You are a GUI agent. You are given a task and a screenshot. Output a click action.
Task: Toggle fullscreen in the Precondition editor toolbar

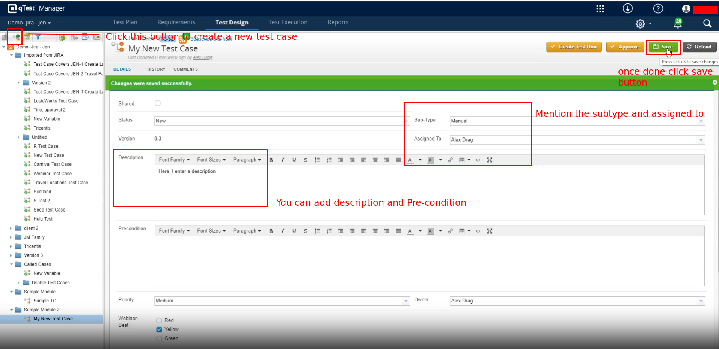coord(490,231)
